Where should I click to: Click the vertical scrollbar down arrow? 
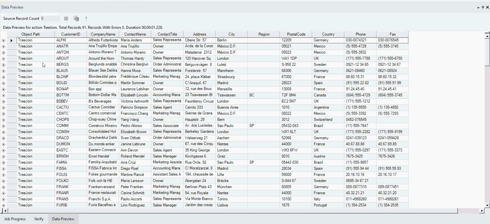(487, 205)
